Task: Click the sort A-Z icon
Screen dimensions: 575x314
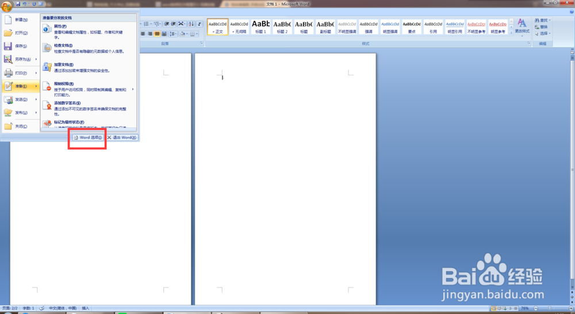Action: [191, 24]
